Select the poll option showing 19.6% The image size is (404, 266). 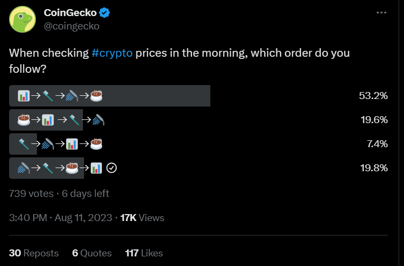click(199, 120)
